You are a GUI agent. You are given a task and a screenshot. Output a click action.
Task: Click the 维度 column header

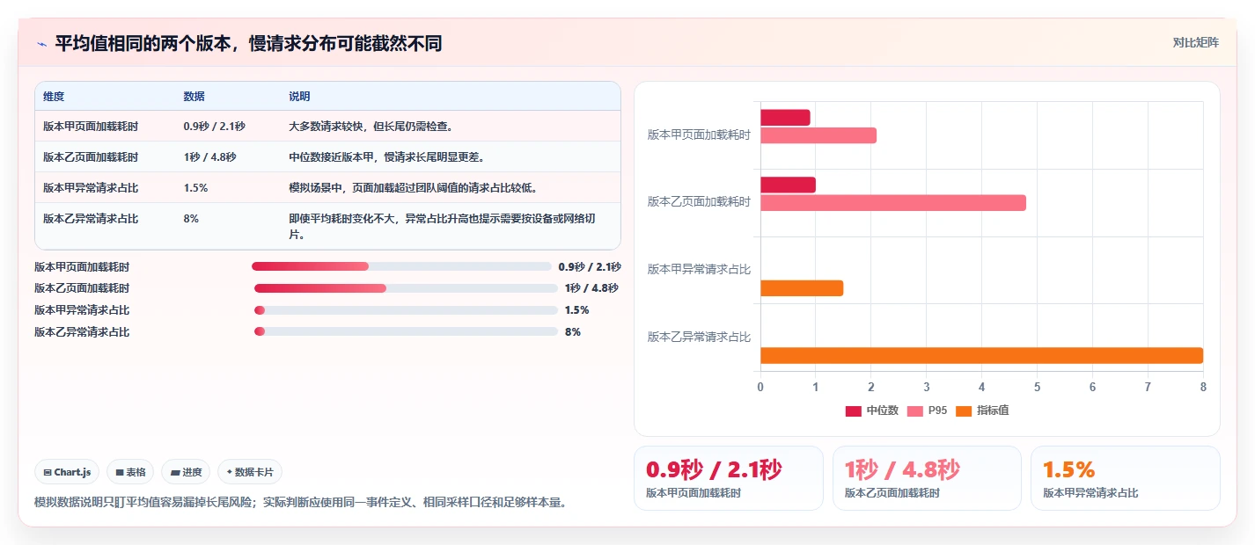coord(54,97)
